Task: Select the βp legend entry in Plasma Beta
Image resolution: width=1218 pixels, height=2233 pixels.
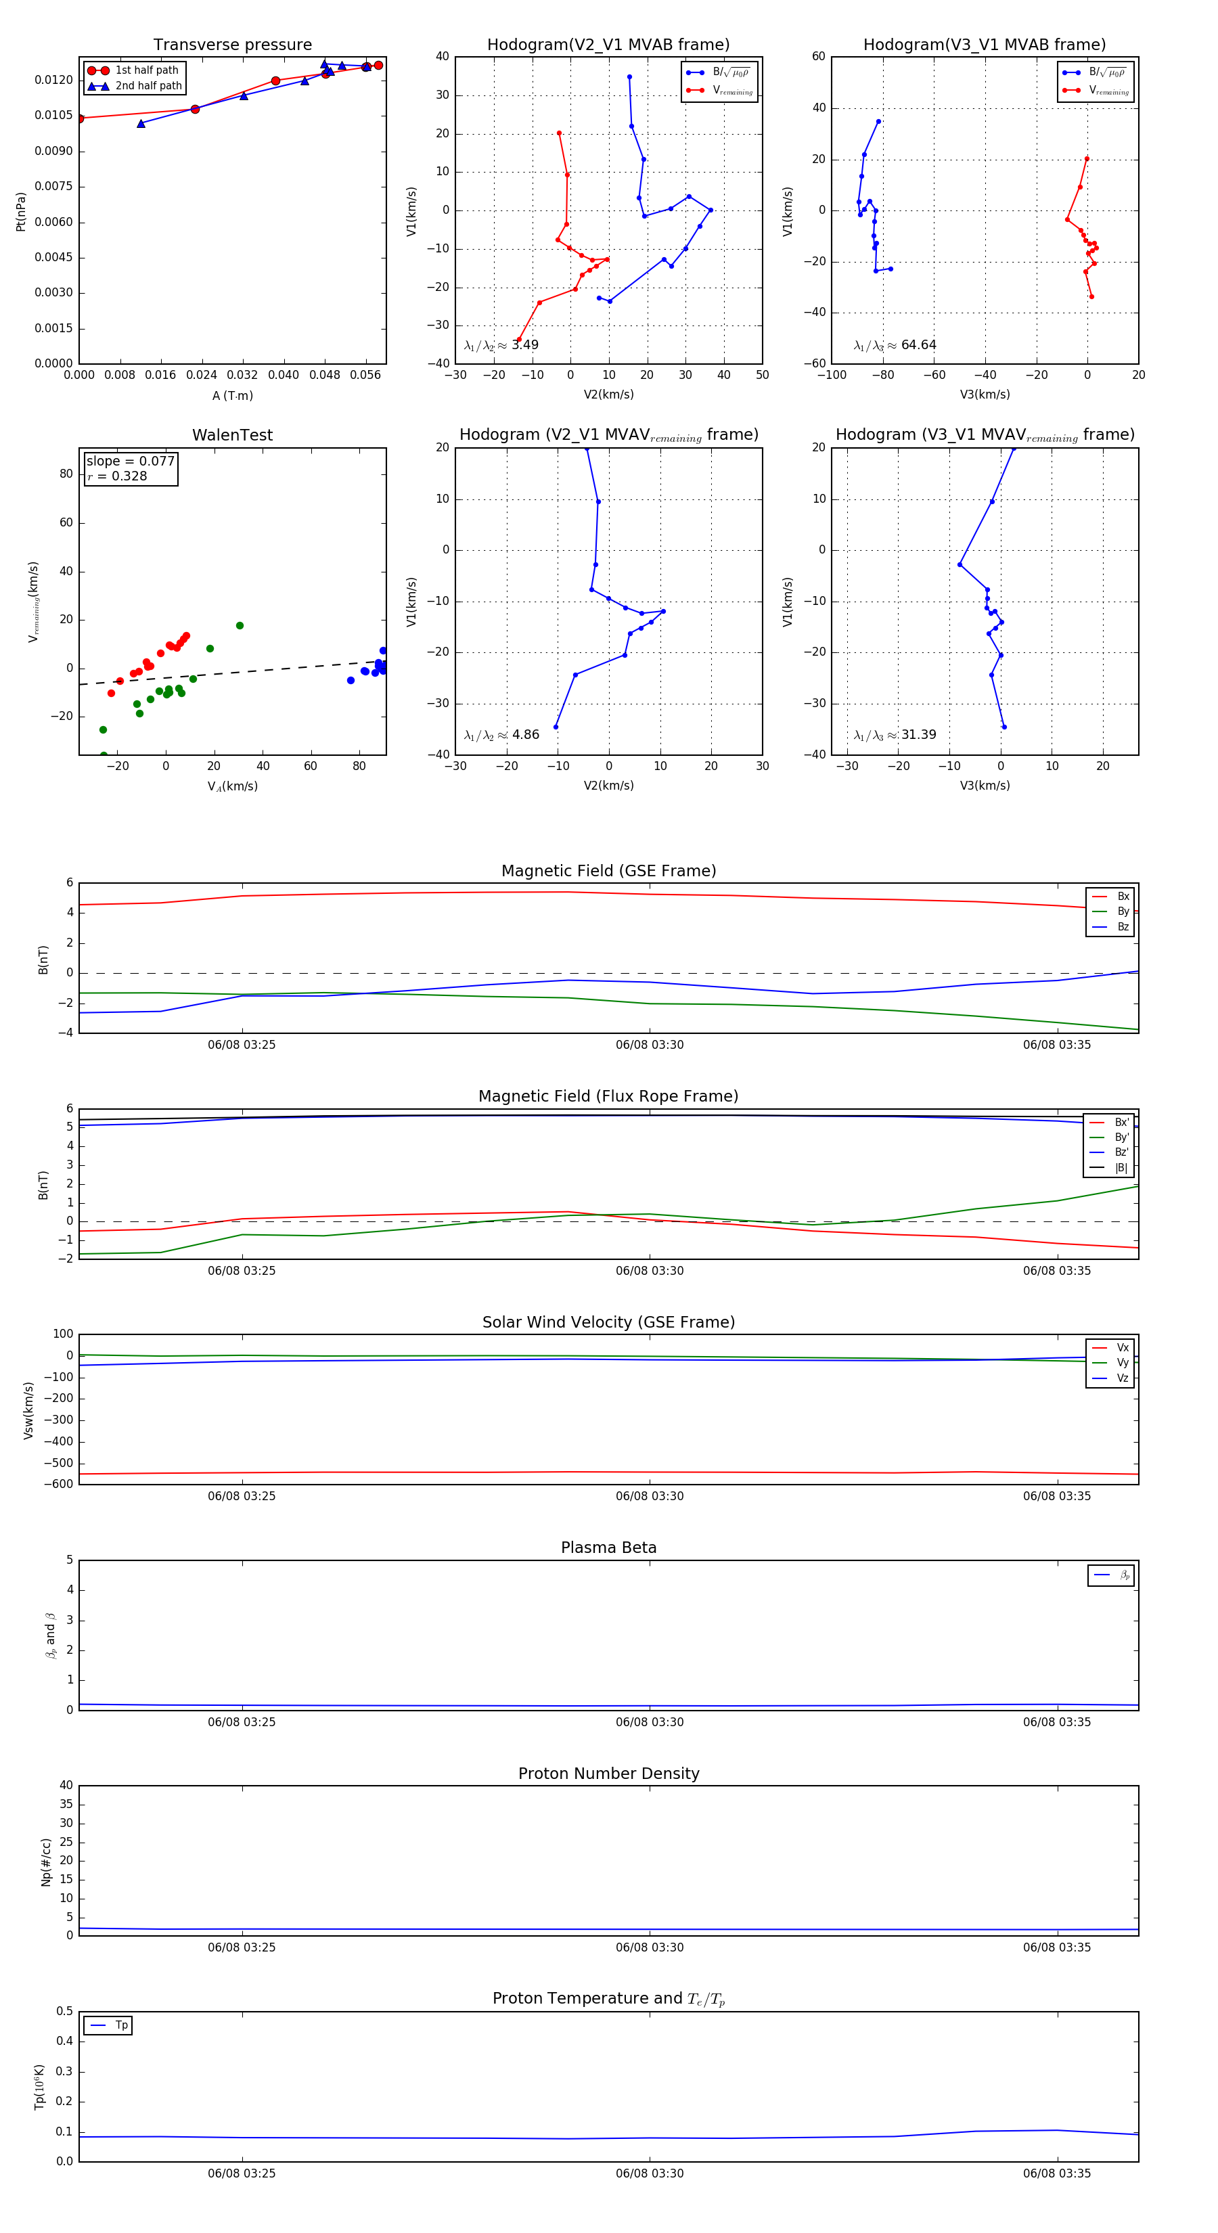Action: tap(1111, 1575)
